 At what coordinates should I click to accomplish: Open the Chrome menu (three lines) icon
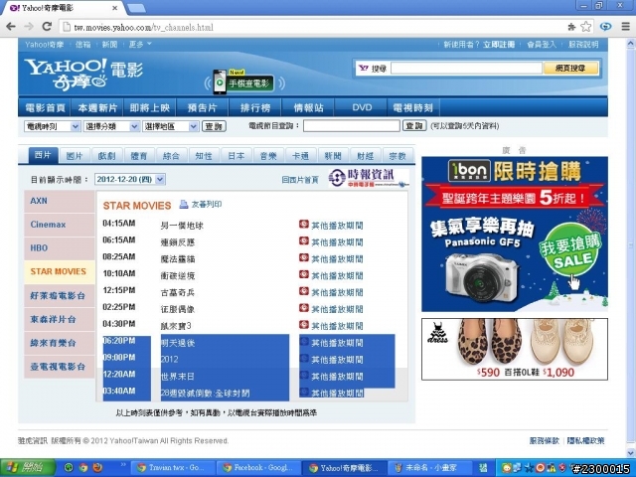(x=626, y=27)
